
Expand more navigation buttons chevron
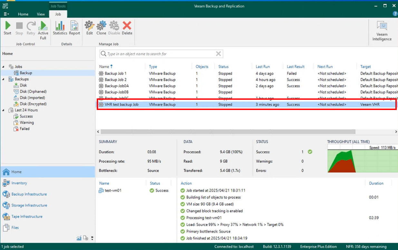point(92,238)
